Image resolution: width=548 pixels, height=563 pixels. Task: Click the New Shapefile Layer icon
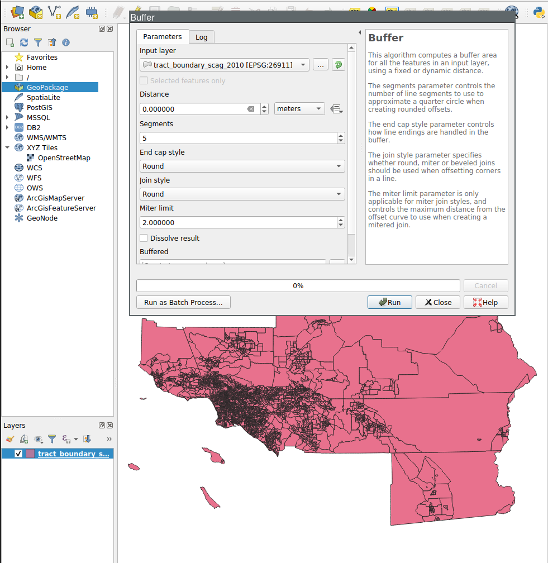[x=55, y=11]
